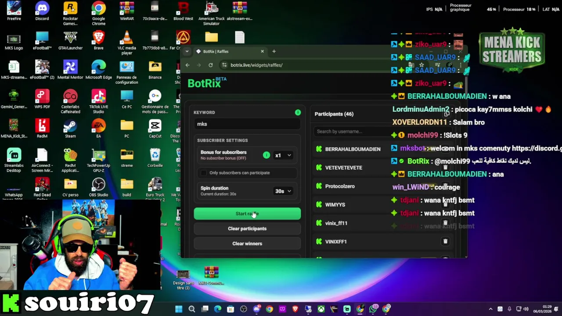The height and width of the screenshot is (316, 562).
Task: Open the Windows Start menu
Action: point(179,309)
